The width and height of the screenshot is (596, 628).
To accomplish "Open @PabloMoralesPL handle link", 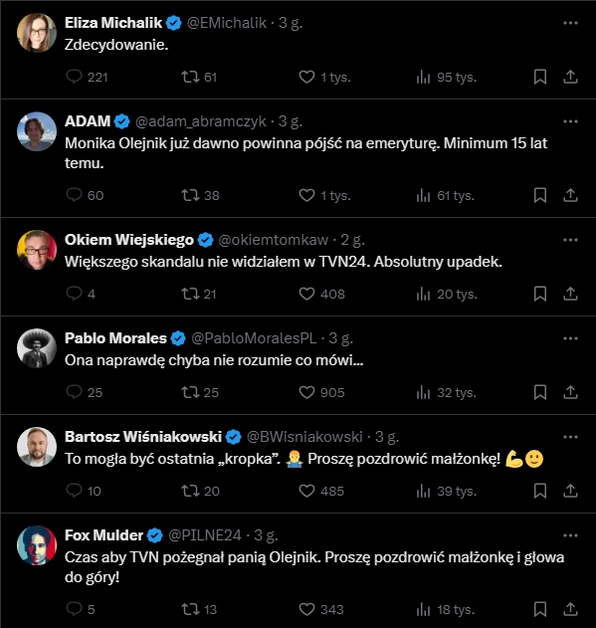I will (254, 338).
